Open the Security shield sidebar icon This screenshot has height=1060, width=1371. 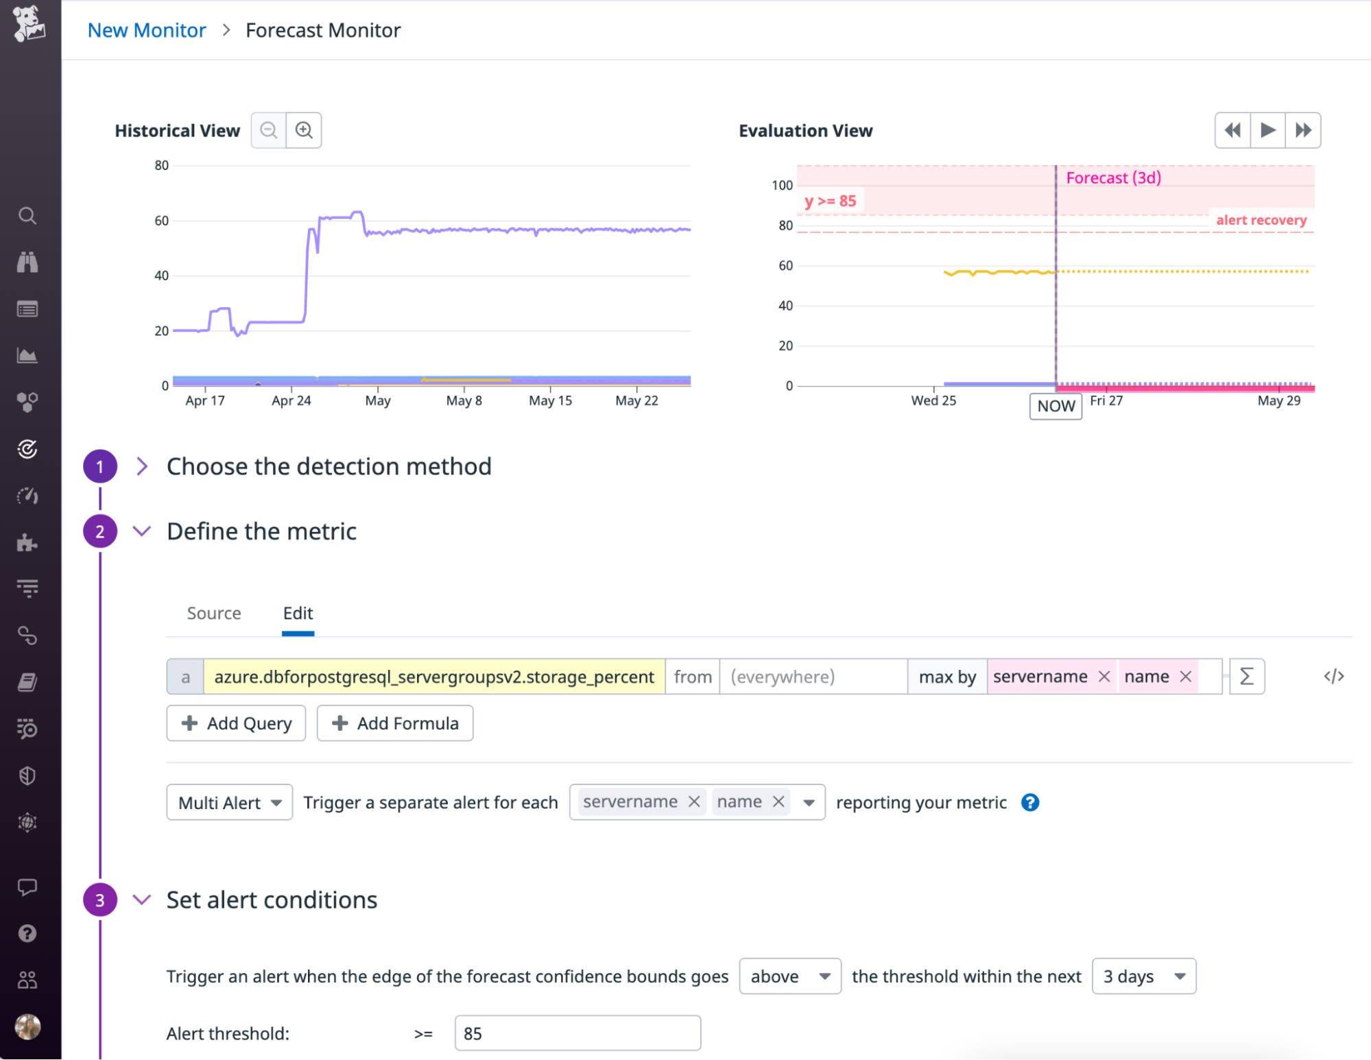tap(27, 775)
